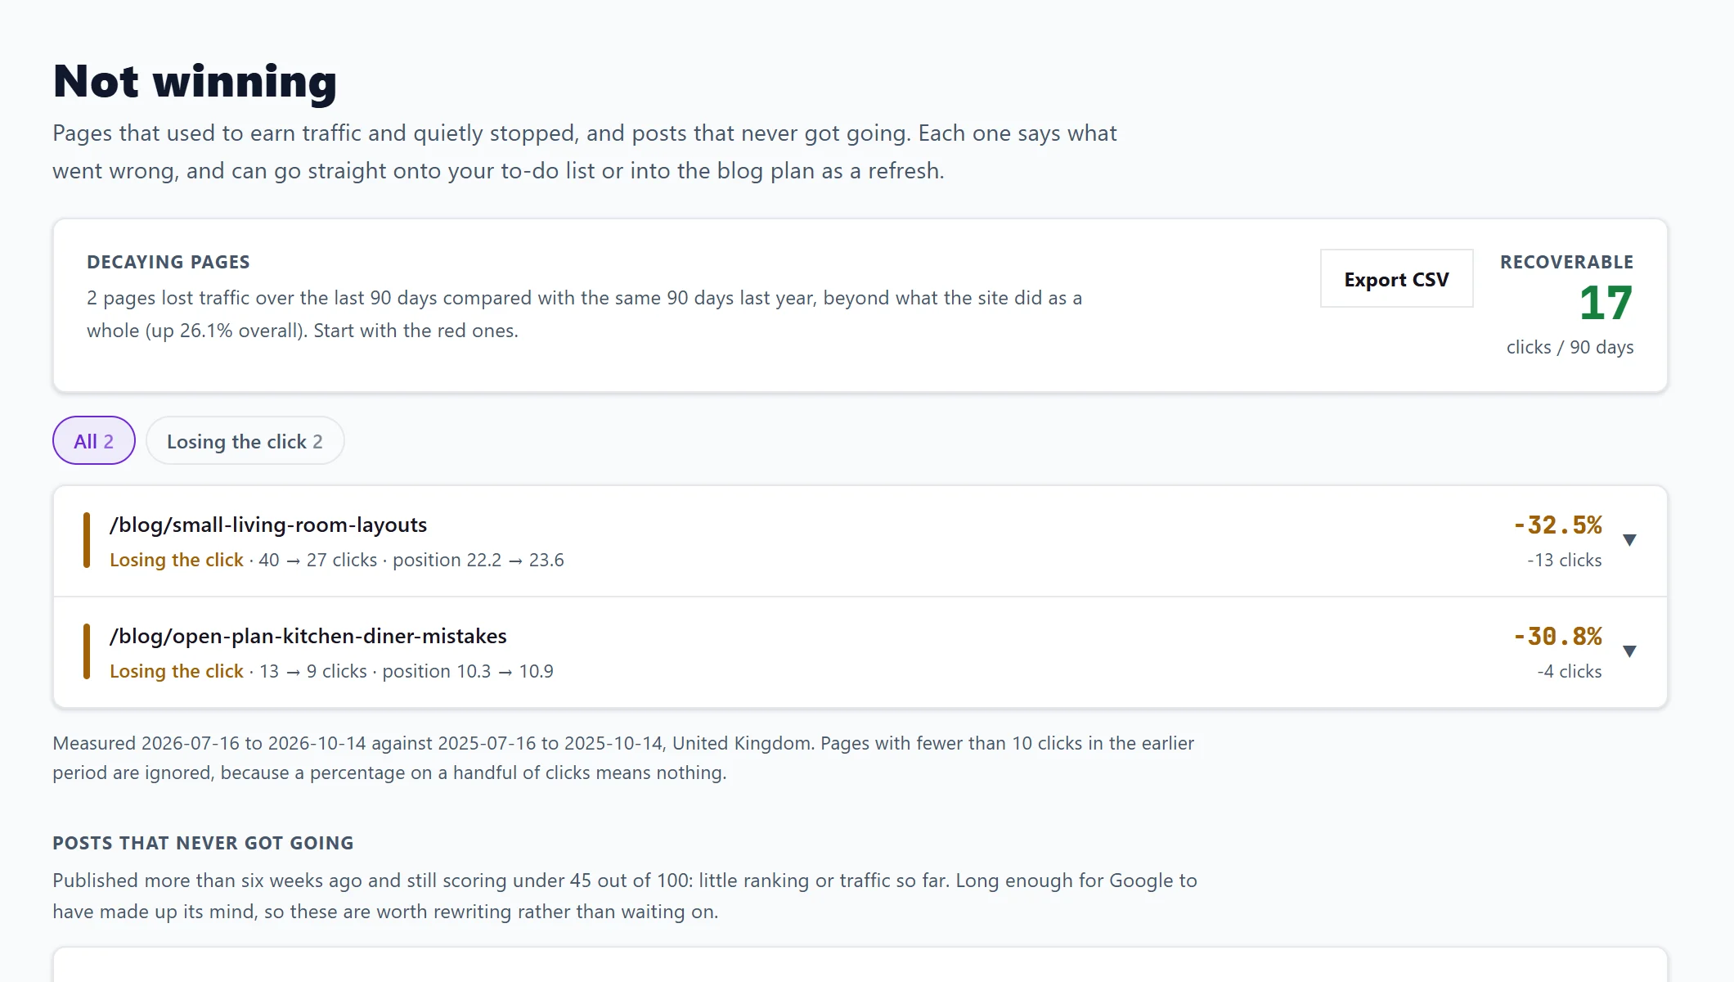
Task: Expand the small-living-room-layouts row arrow
Action: 1629,540
